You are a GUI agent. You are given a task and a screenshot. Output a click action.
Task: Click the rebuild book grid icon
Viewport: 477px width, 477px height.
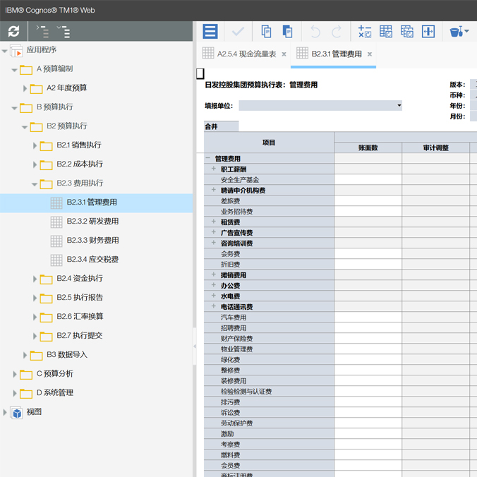tap(406, 31)
